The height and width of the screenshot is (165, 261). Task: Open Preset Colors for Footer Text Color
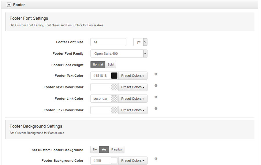pyautogui.click(x=133, y=76)
